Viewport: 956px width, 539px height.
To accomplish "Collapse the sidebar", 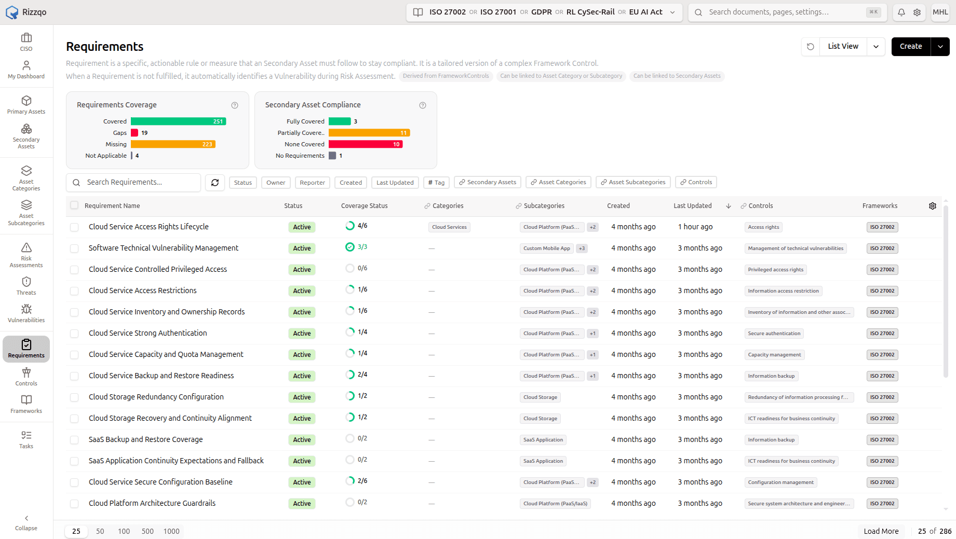I will tap(26, 523).
